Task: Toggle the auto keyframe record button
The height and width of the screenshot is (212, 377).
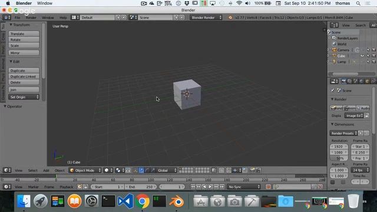Action: (268, 187)
